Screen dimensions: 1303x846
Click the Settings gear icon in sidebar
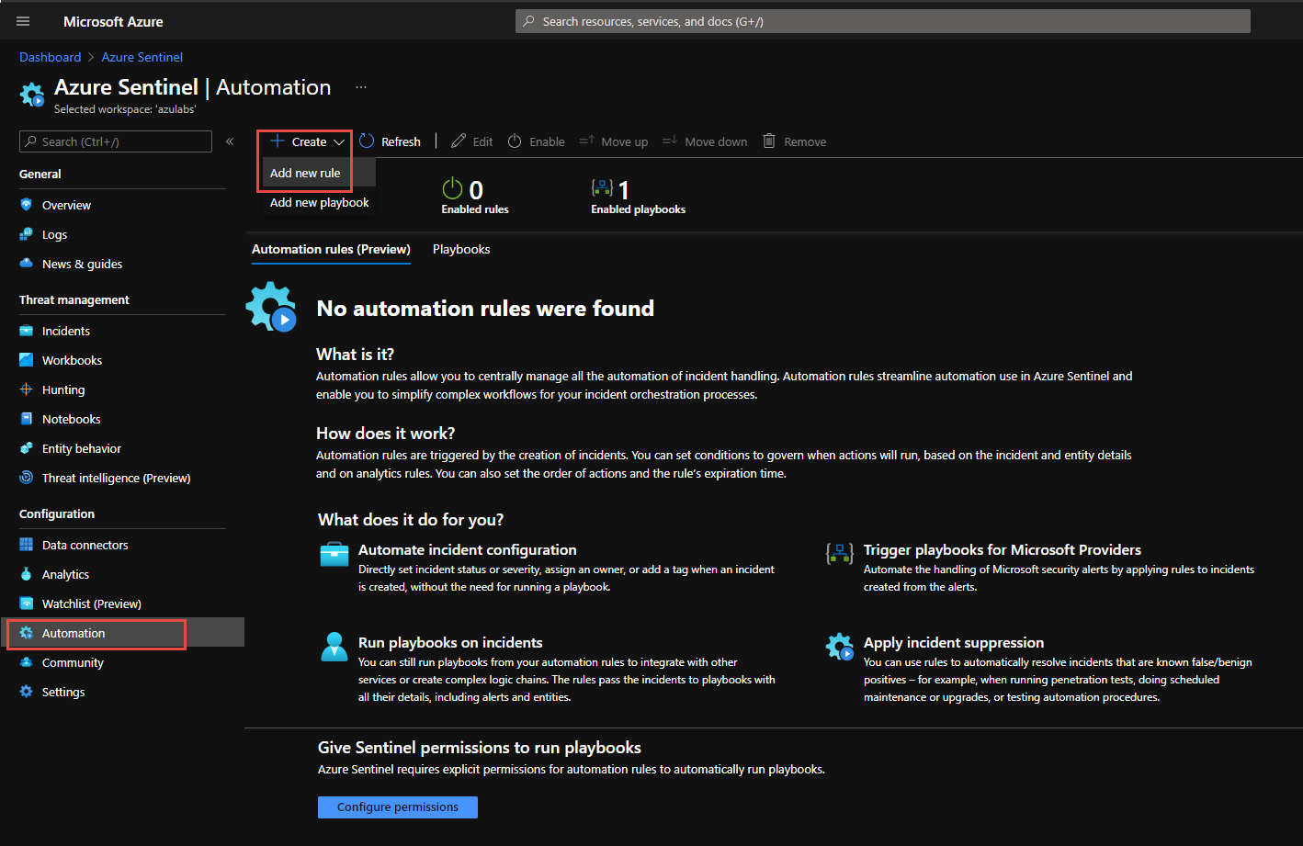point(26,692)
